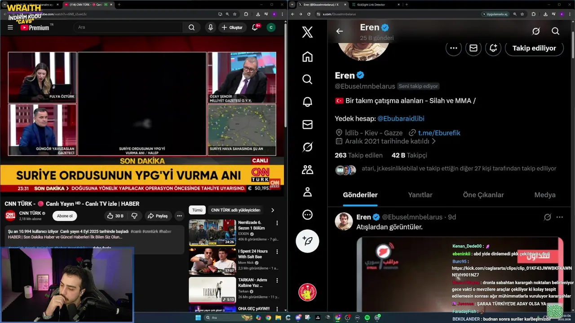This screenshot has width=575, height=323.
Task: Open video more actions three-dot button
Action: pyautogui.click(x=179, y=216)
